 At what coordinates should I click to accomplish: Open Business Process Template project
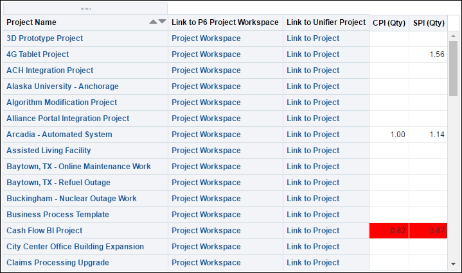coord(58,215)
